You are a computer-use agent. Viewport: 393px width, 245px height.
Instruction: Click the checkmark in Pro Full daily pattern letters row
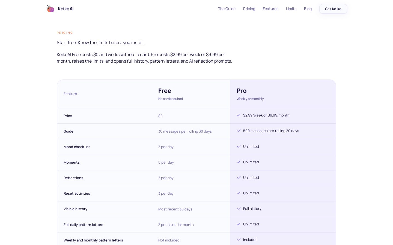[x=239, y=224]
